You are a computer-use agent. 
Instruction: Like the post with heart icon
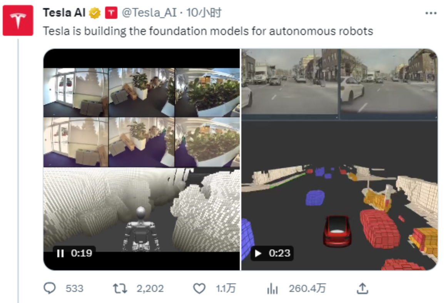(x=199, y=288)
